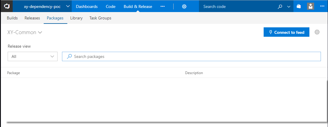328x127 pixels.
Task: Open the Dashboards hub
Action: tap(87, 6)
